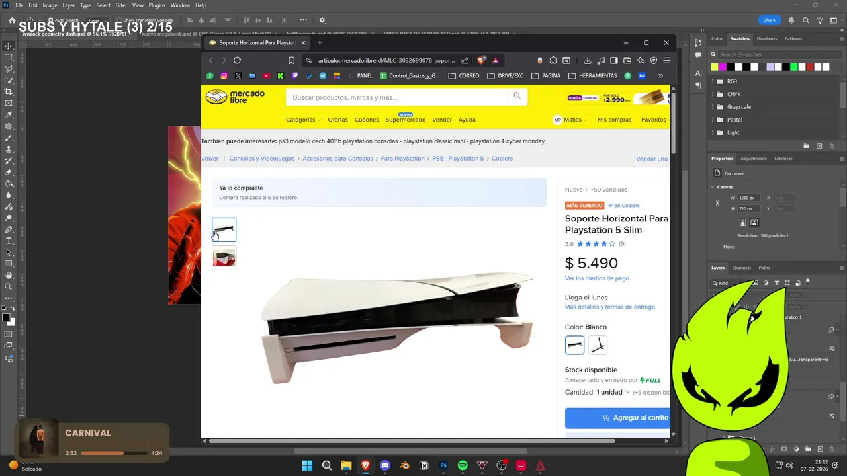Open the browser extensions puzzle icon
Screen dimensions: 847x476
pos(553,60)
